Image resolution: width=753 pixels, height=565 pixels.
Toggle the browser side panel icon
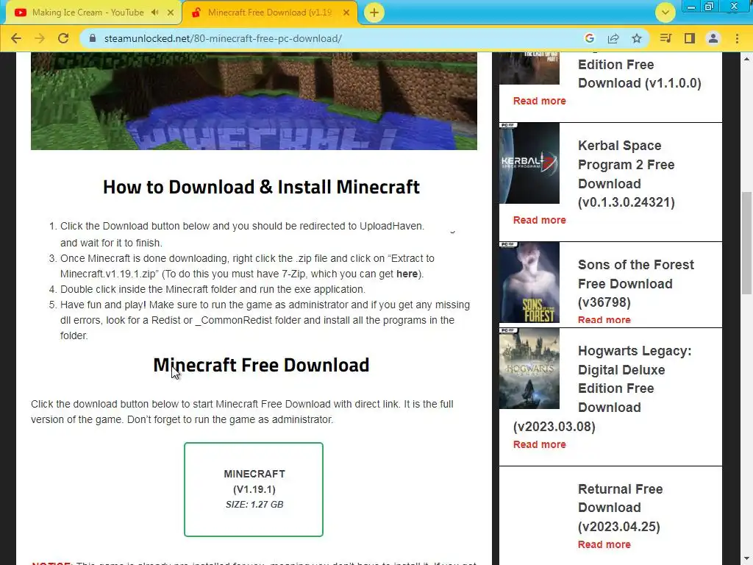(x=690, y=38)
